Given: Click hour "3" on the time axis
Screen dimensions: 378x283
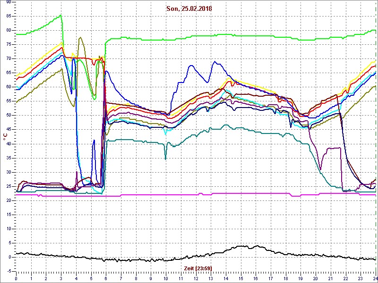Looking at the screenshot, I should tap(61, 279).
